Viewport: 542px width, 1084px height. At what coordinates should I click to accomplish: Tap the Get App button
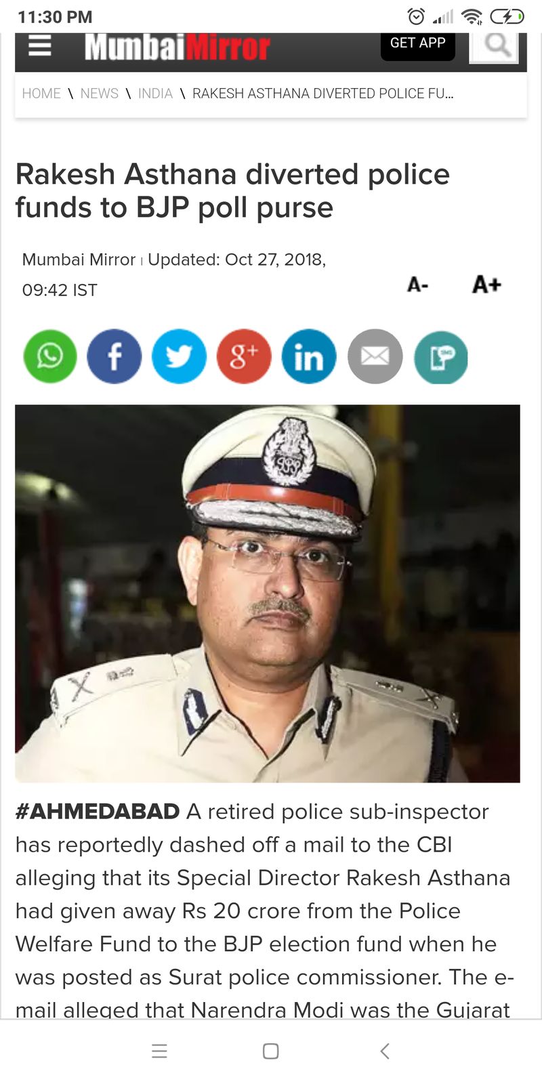tap(417, 45)
